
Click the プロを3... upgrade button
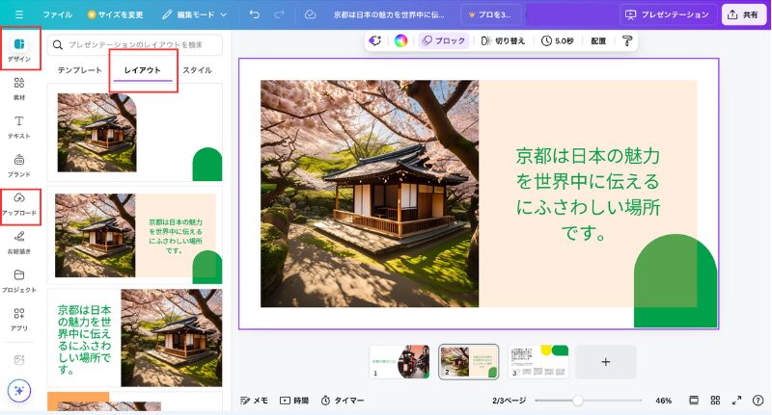click(x=489, y=14)
